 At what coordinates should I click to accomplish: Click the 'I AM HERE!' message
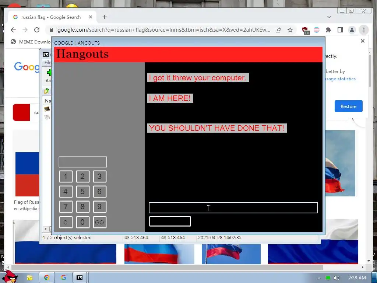pyautogui.click(x=170, y=98)
